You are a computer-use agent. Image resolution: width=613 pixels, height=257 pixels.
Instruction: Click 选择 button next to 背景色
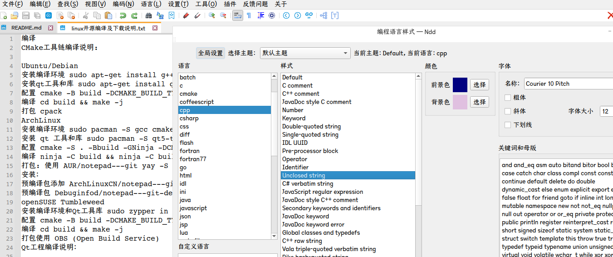(x=480, y=102)
